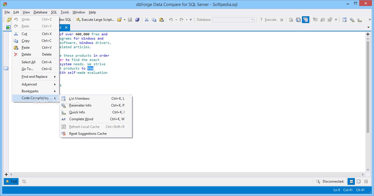This screenshot has width=374, height=196.
Task: Choose Go To... from Edit menu
Action: coord(36,69)
